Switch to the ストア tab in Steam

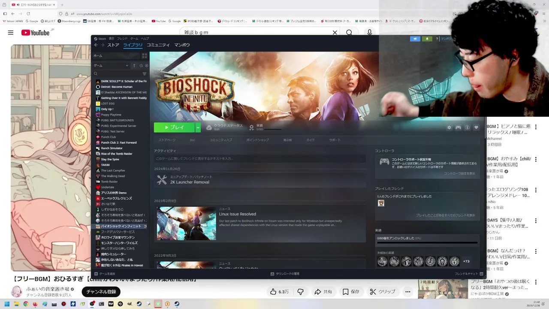click(x=113, y=45)
